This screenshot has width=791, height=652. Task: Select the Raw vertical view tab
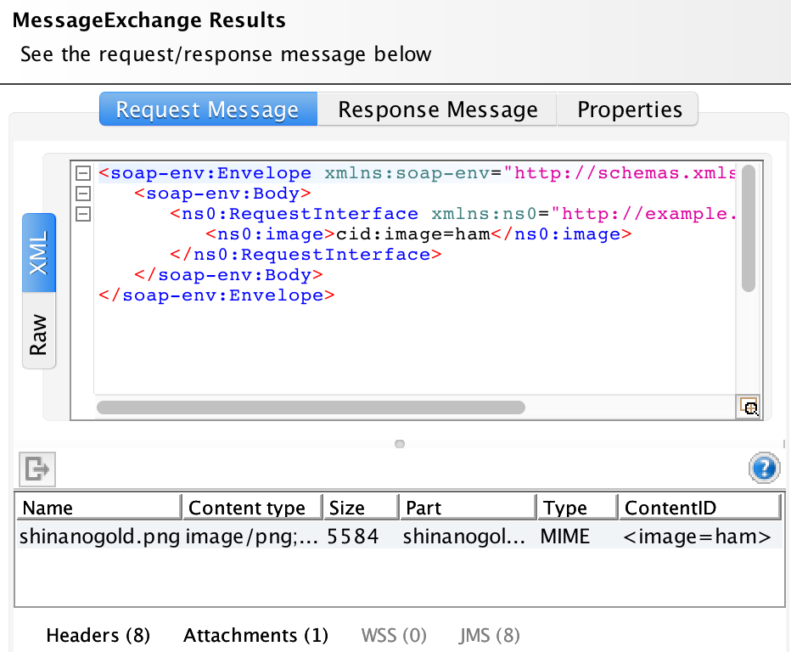pos(39,332)
